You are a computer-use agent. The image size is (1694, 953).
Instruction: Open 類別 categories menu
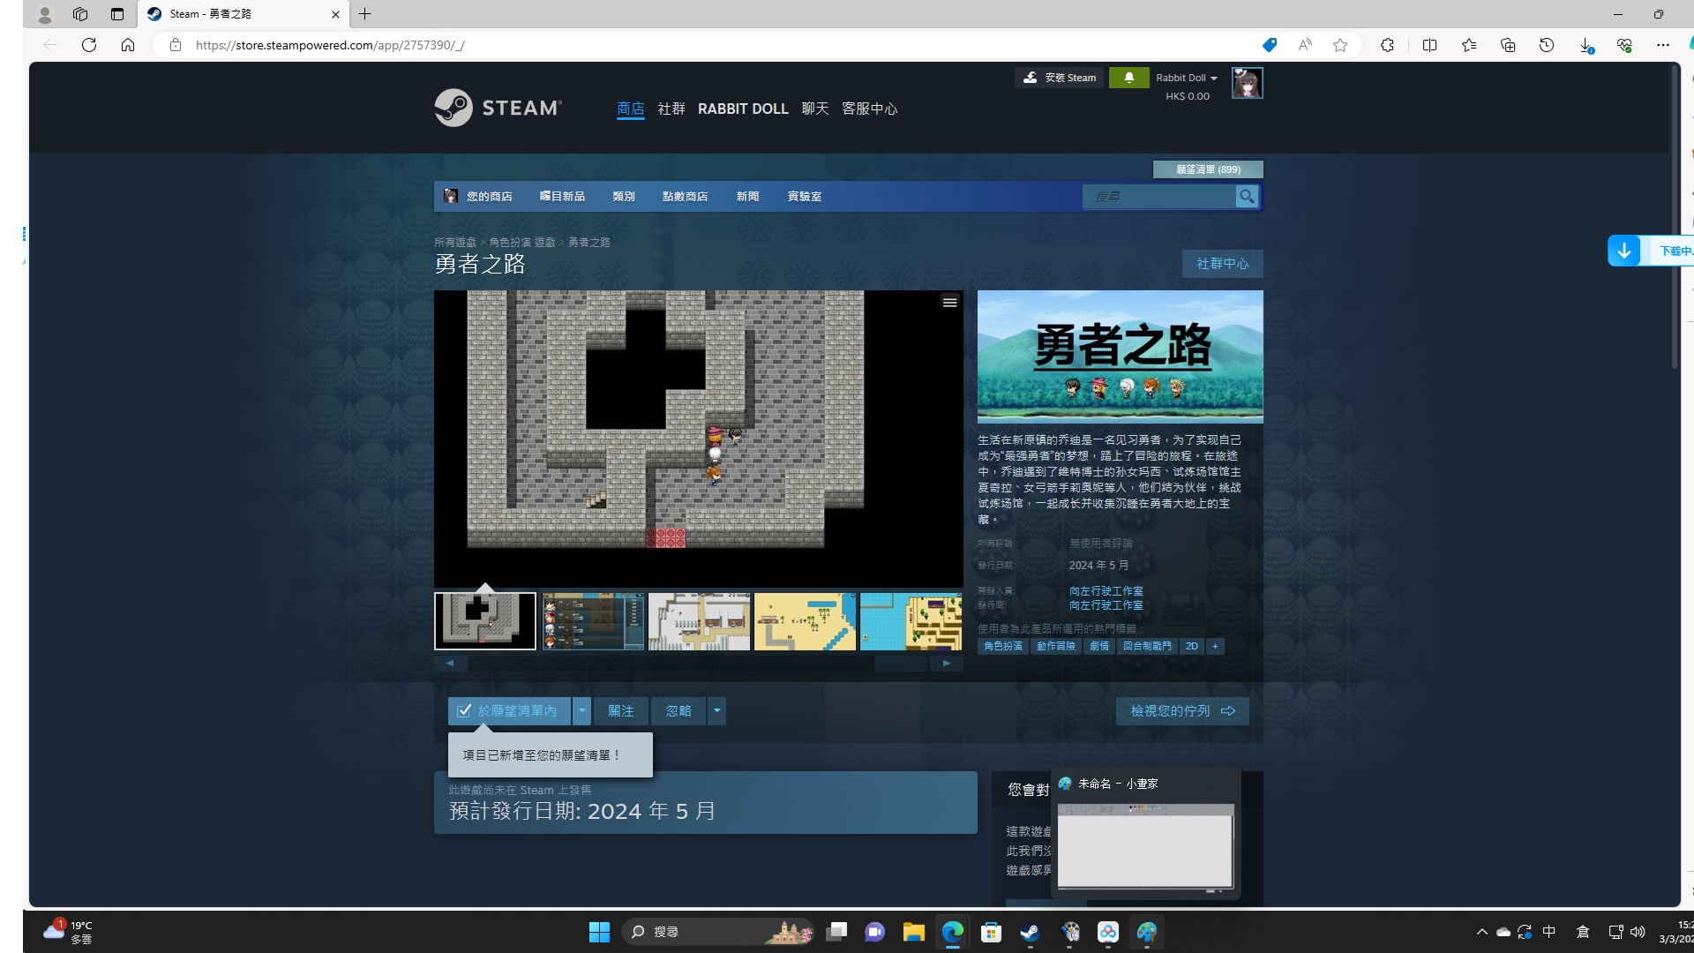point(624,196)
